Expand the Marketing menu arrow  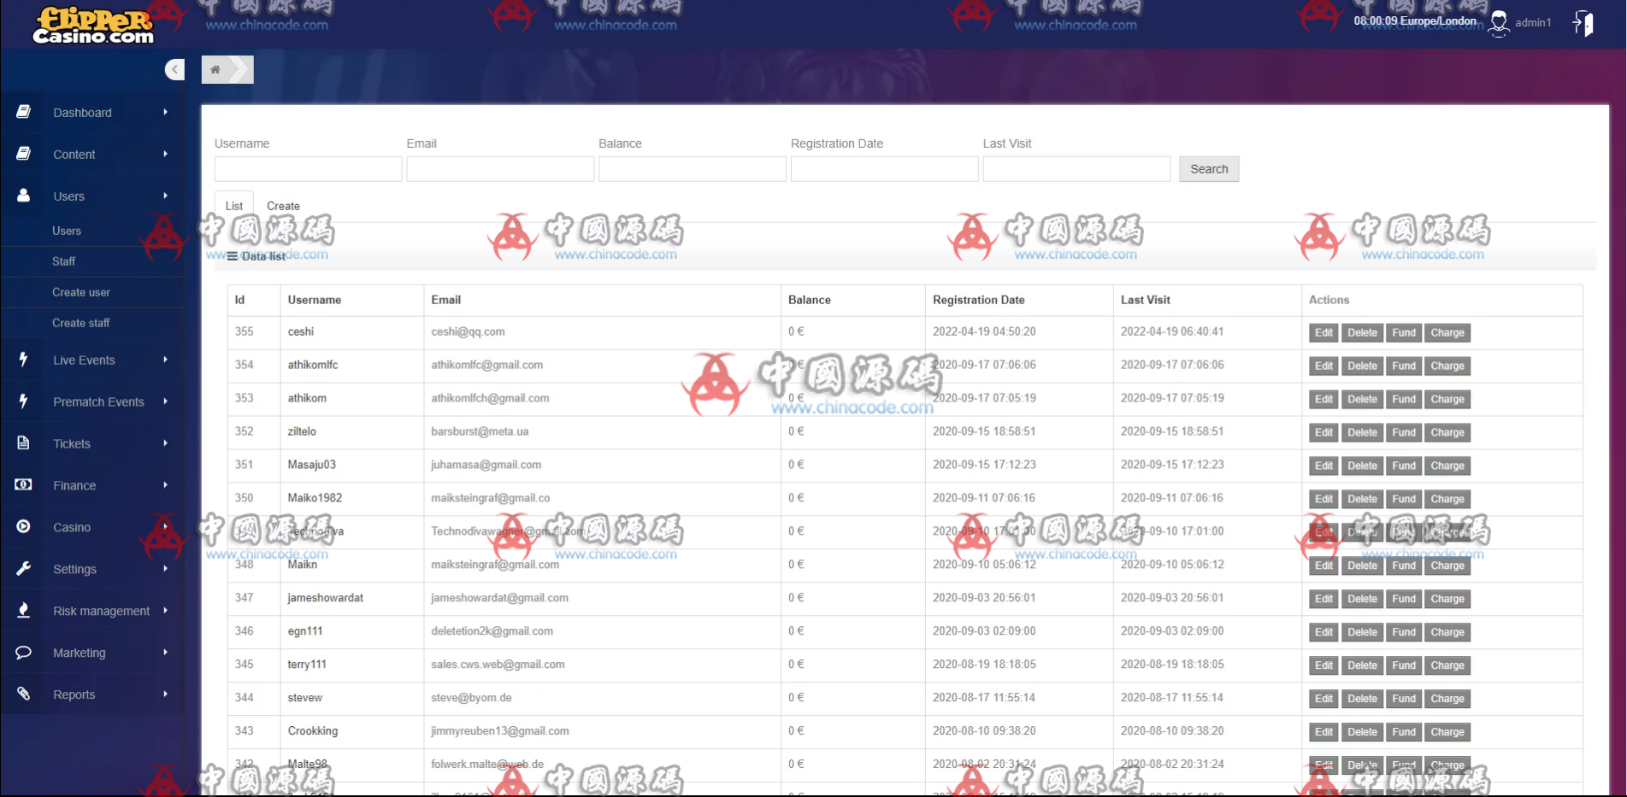tap(166, 653)
